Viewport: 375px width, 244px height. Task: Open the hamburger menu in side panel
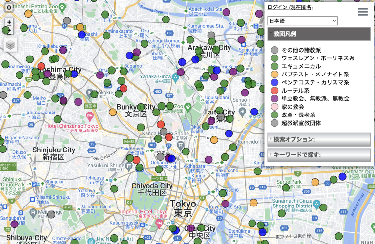tap(362, 12)
